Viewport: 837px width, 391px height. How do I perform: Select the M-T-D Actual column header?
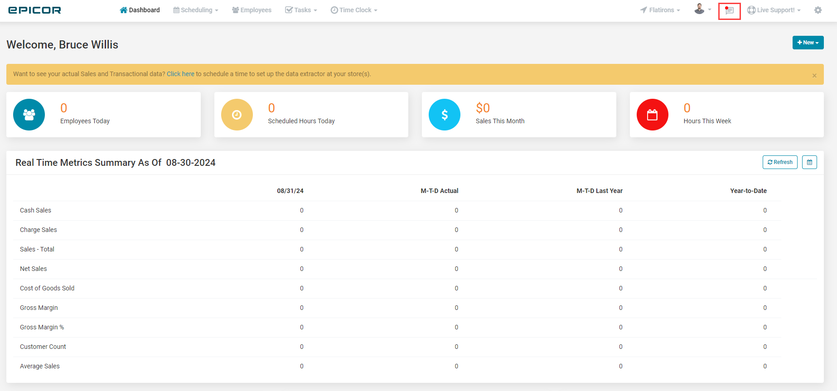(x=440, y=191)
